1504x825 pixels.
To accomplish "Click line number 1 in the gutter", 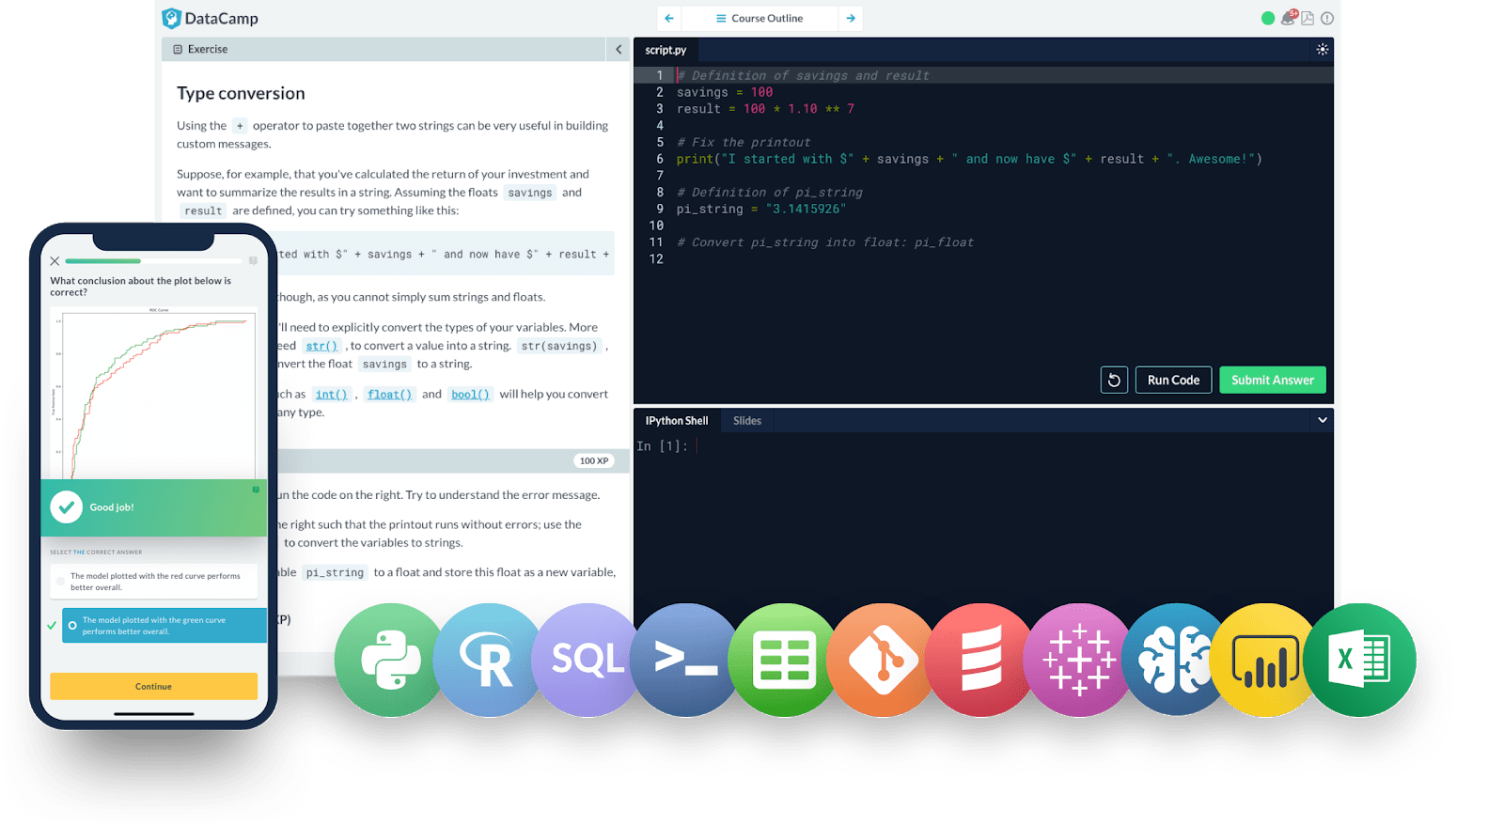I will 660,75.
